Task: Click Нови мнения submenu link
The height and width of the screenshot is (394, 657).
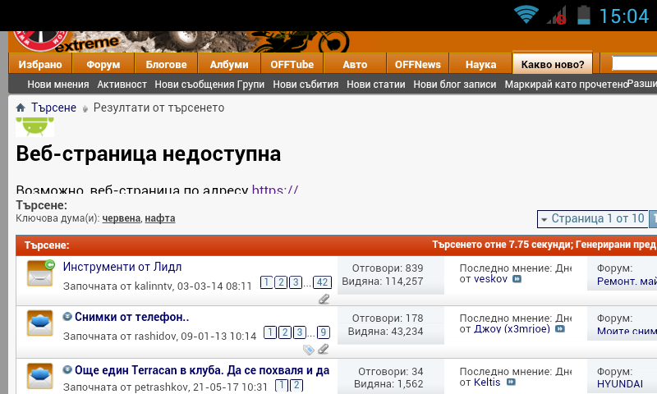Action: point(58,85)
